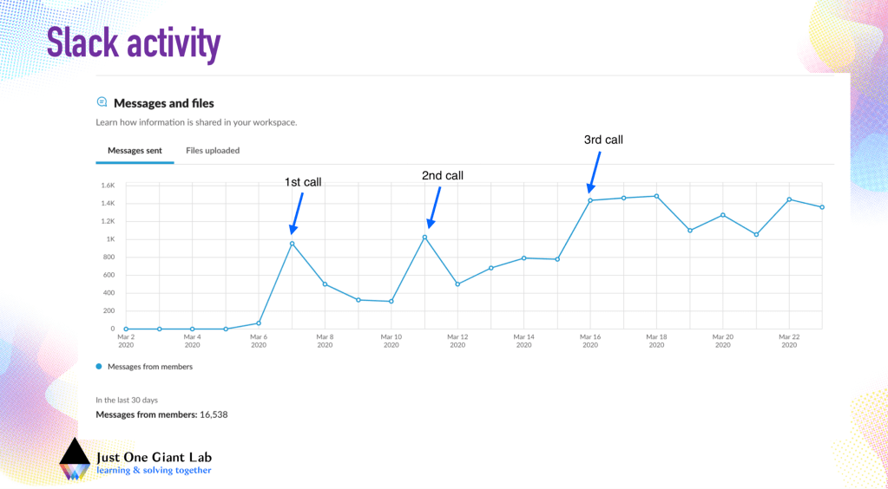Click the Messages from members 16,538 total
Image resolution: width=888 pixels, height=489 pixels.
(161, 414)
